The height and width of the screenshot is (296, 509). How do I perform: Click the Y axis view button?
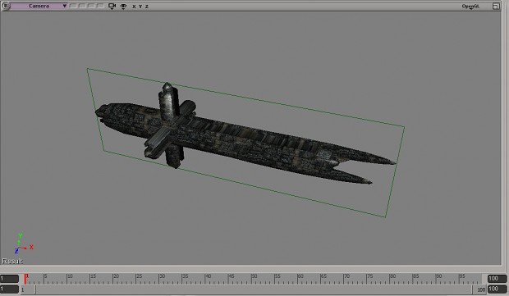pyautogui.click(x=140, y=7)
